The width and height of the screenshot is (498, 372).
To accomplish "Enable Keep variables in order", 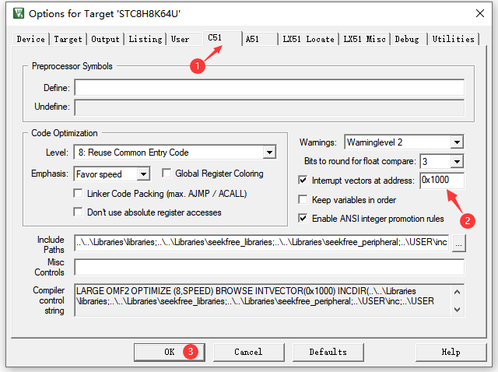I will click(x=303, y=199).
